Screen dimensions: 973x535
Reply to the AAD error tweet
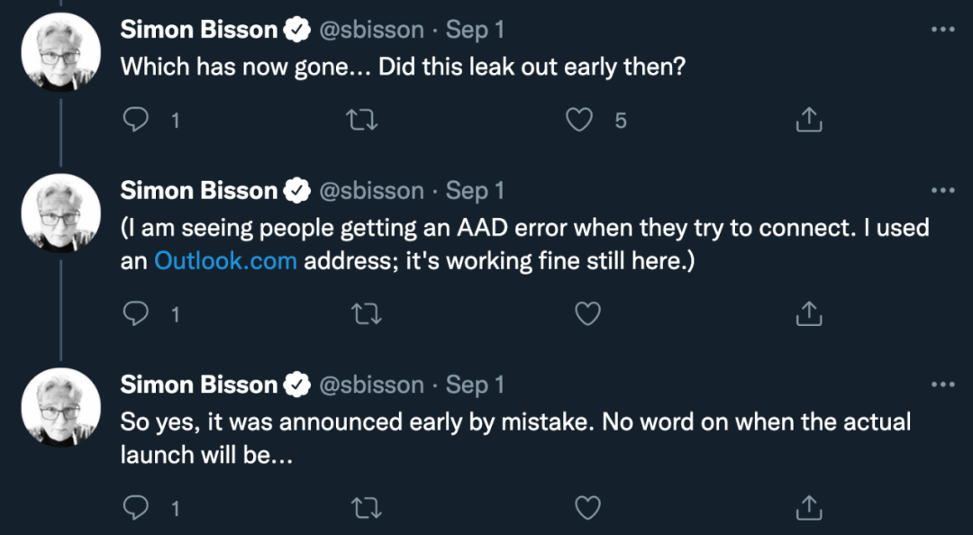[135, 313]
